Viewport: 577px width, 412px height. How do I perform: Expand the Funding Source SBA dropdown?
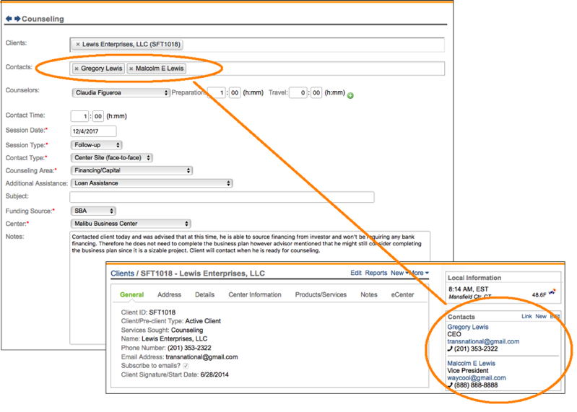(93, 211)
